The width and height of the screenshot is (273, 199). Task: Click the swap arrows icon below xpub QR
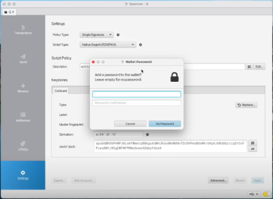click(x=253, y=149)
